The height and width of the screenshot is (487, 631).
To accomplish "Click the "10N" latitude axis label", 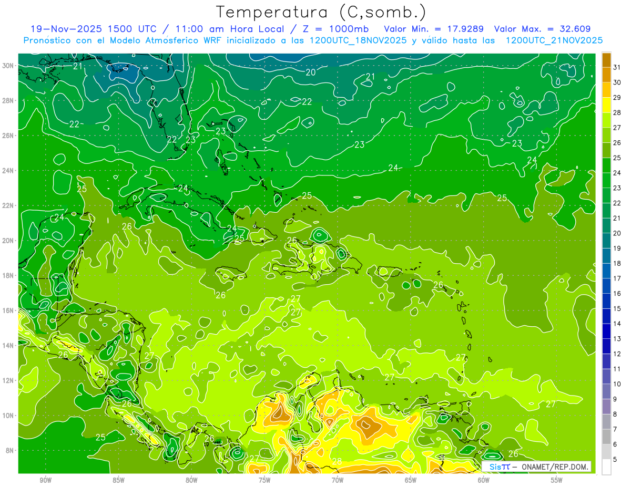I will click(x=8, y=416).
